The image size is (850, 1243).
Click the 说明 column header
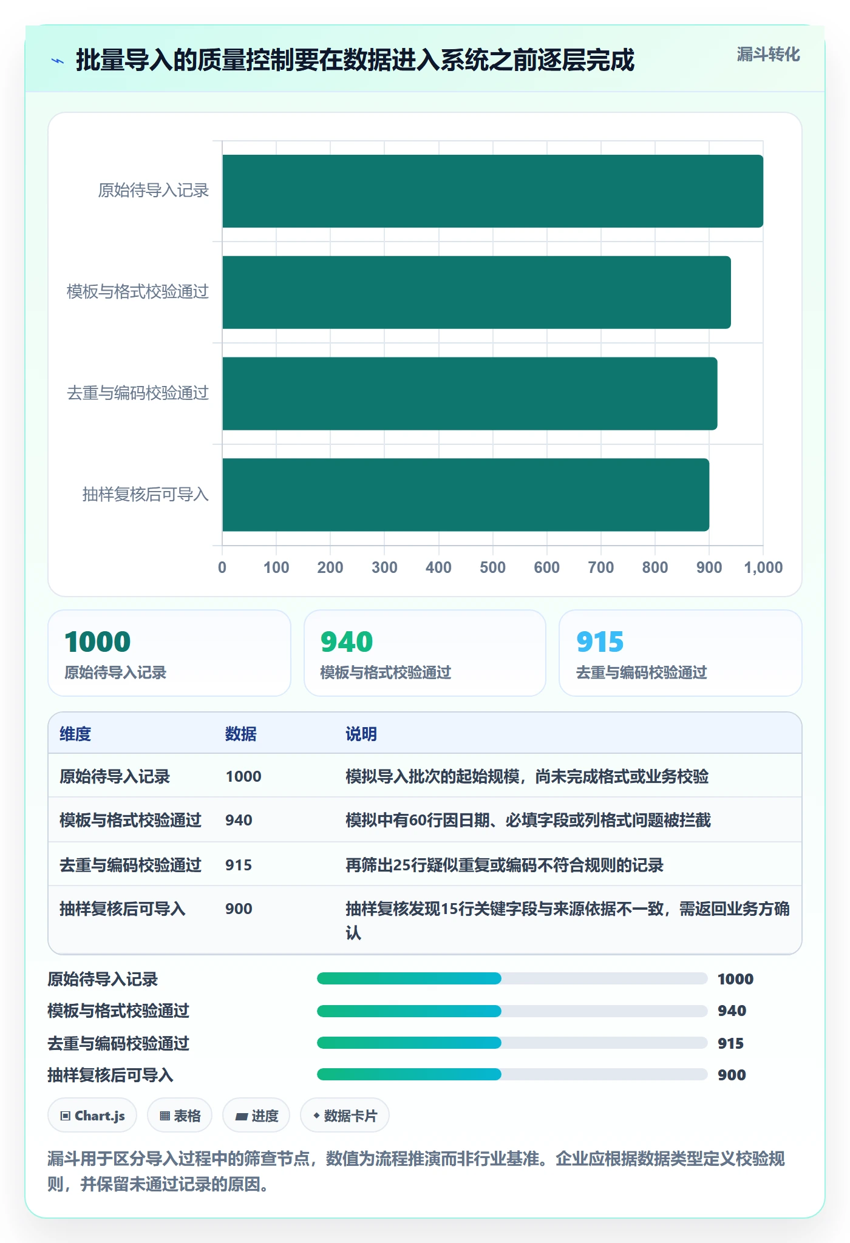point(361,734)
